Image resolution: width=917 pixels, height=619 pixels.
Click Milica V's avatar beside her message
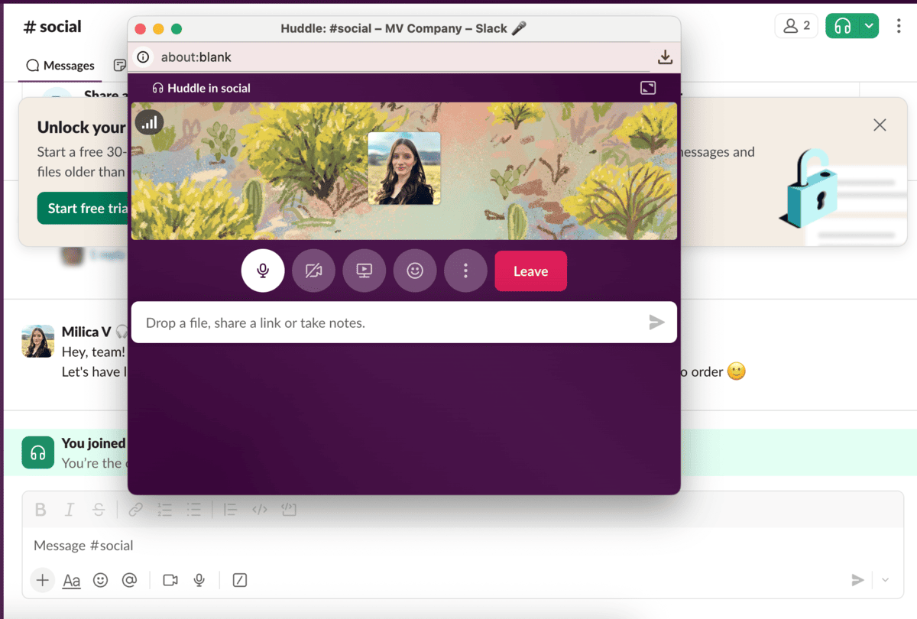[37, 341]
